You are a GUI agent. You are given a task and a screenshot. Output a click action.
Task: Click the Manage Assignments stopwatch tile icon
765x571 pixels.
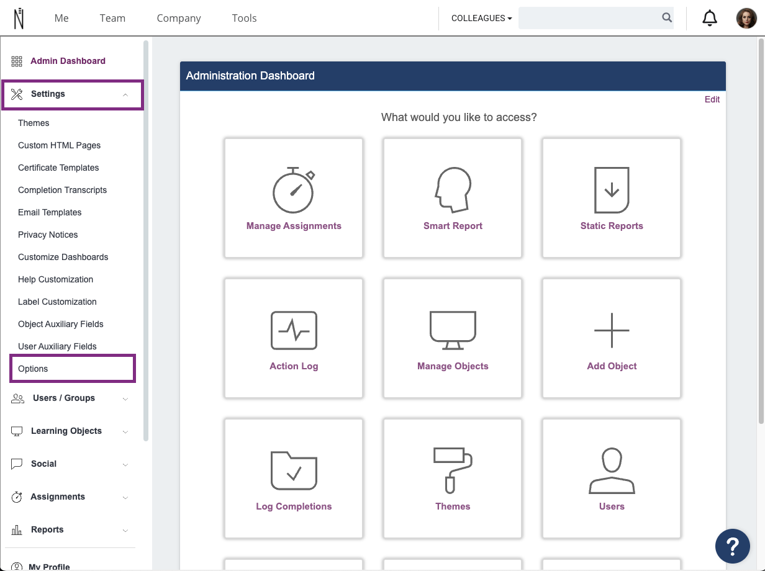tap(294, 190)
